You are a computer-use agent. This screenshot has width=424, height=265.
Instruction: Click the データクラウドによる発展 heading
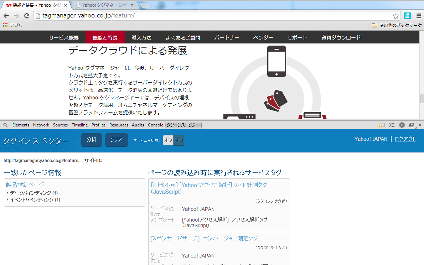tap(128, 51)
